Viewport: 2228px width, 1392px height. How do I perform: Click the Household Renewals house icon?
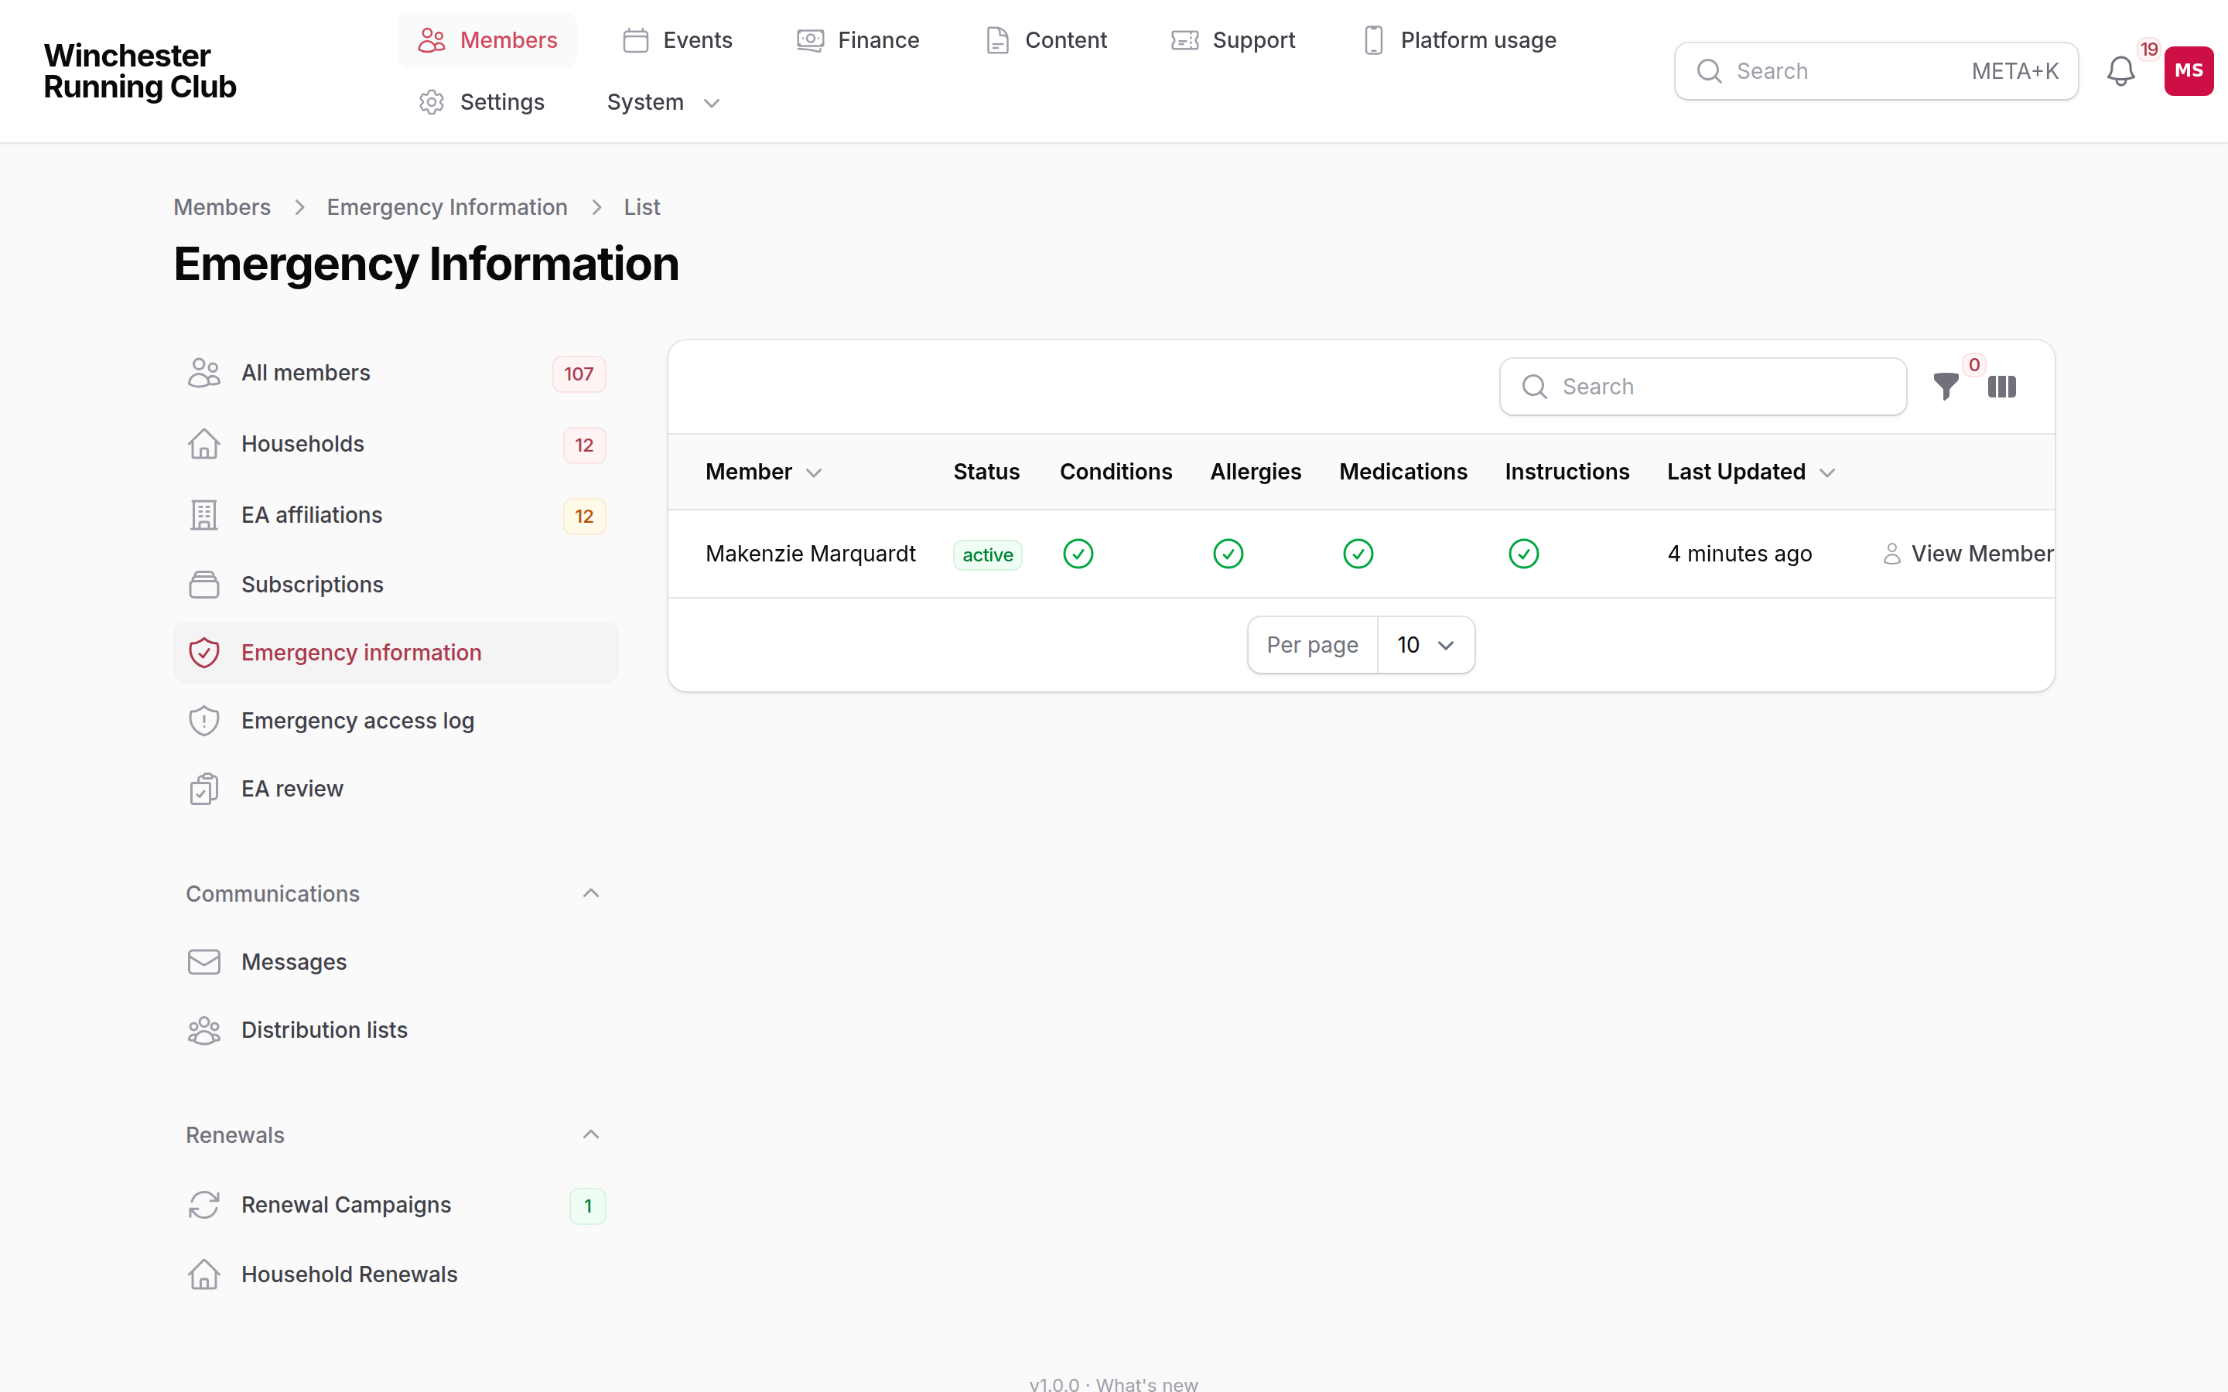tap(203, 1274)
